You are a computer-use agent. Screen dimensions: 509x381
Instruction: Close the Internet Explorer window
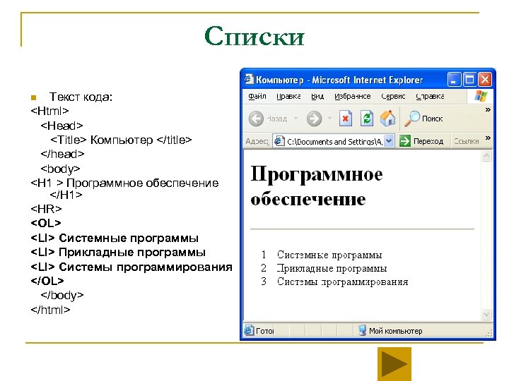pyautogui.click(x=485, y=79)
